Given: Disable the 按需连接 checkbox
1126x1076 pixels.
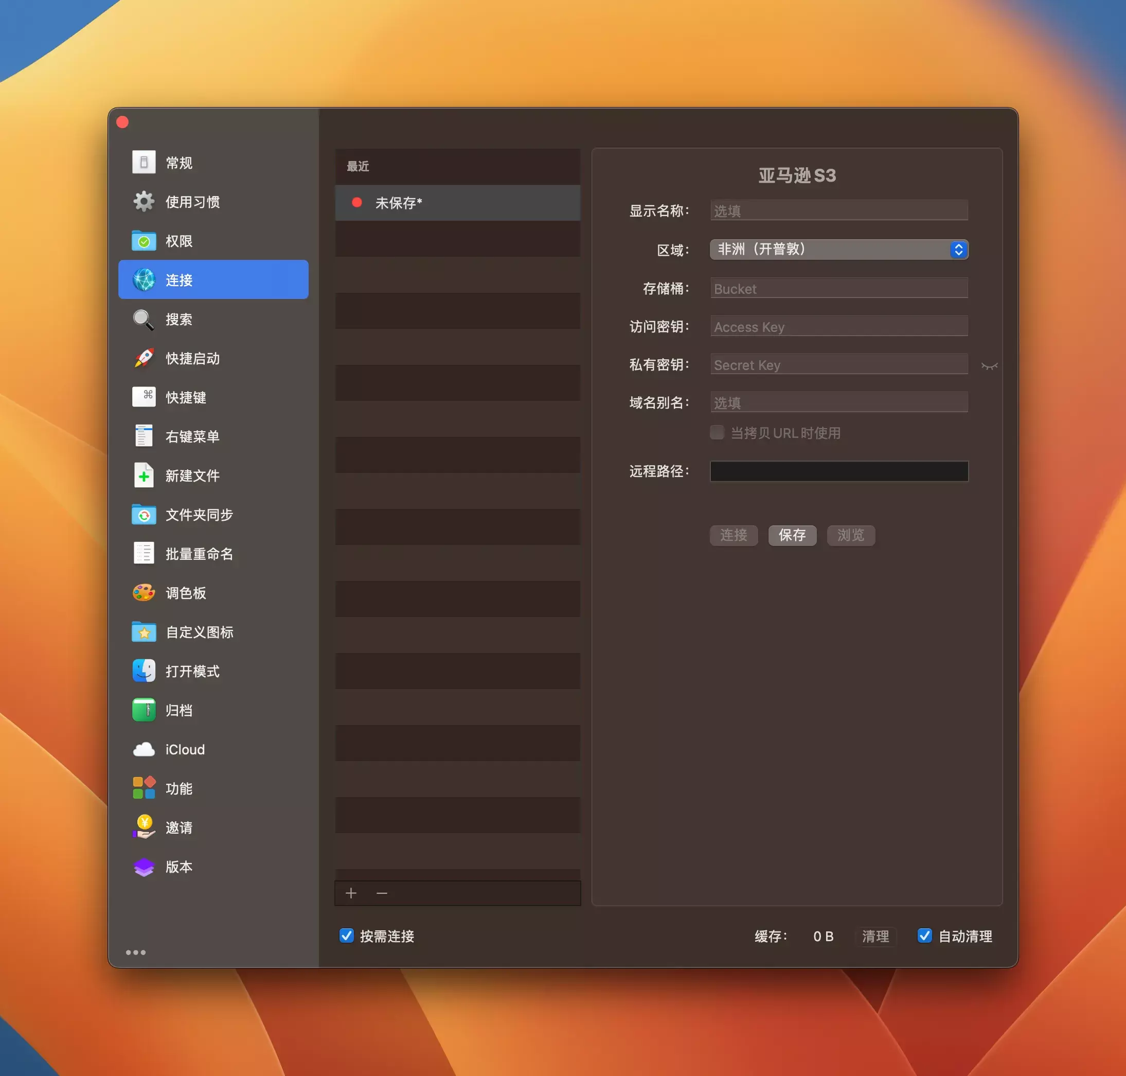Looking at the screenshot, I should pyautogui.click(x=346, y=936).
